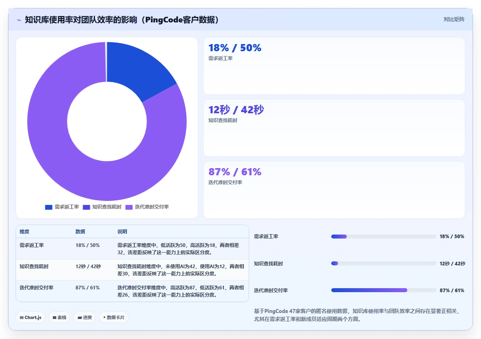Click table cell 18% / 50%
Screen dimensions: 481x339
(x=87, y=245)
